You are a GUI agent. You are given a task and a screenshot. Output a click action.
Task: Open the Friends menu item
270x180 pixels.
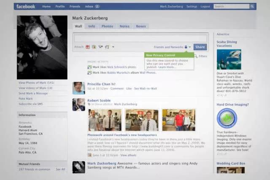click(75, 7)
